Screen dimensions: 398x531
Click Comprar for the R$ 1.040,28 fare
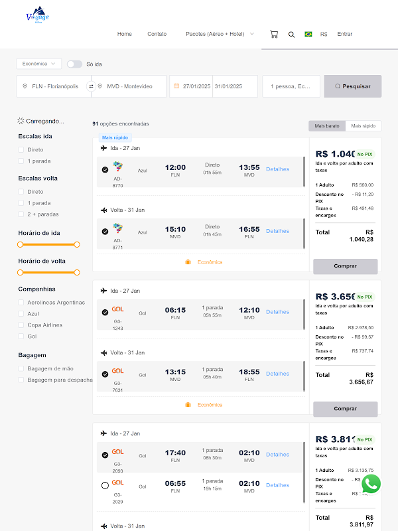click(345, 266)
